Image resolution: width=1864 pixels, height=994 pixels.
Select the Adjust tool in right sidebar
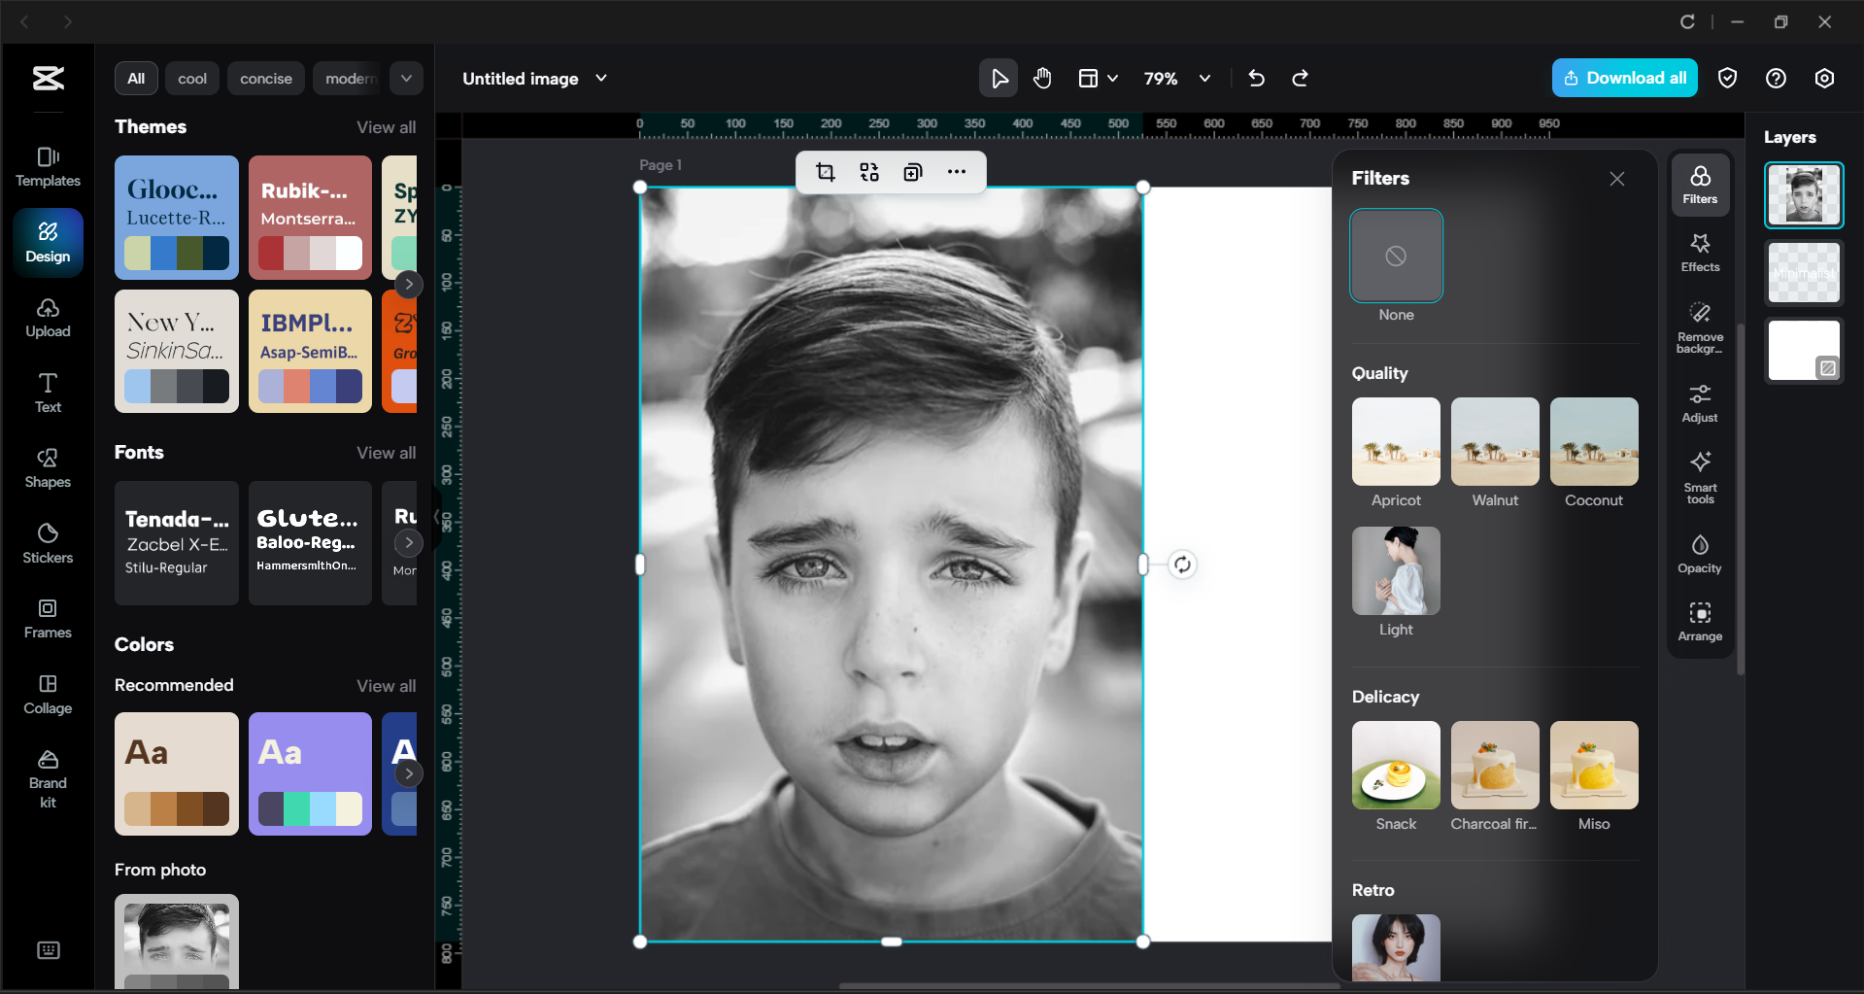click(x=1699, y=401)
